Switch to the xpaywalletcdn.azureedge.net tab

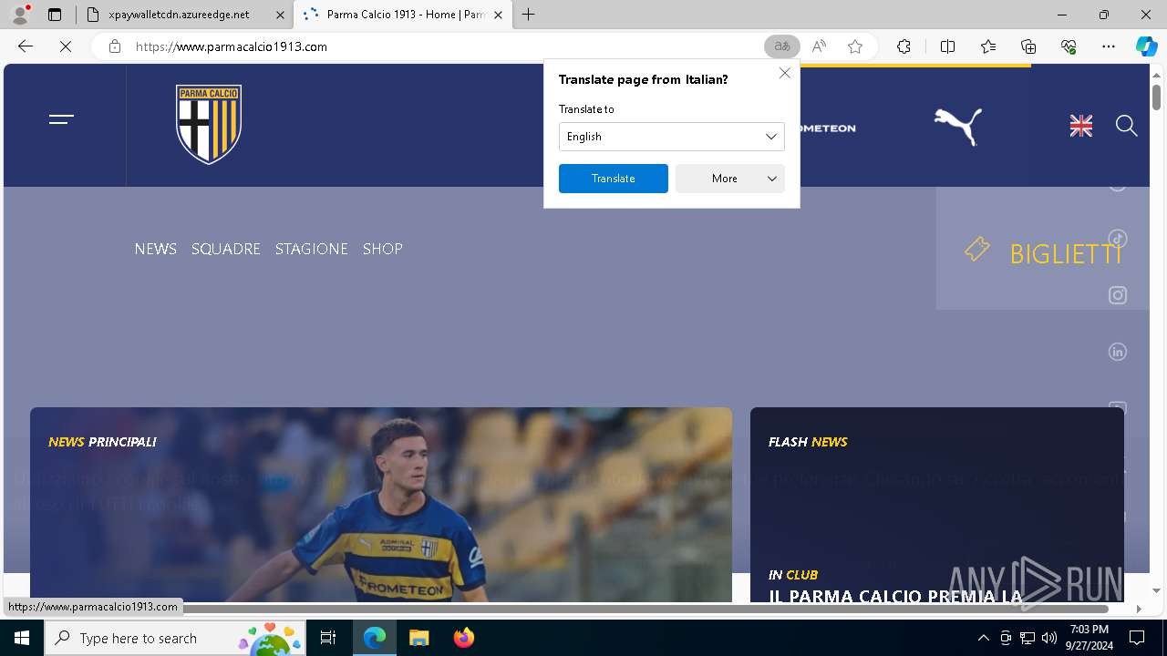[184, 15]
